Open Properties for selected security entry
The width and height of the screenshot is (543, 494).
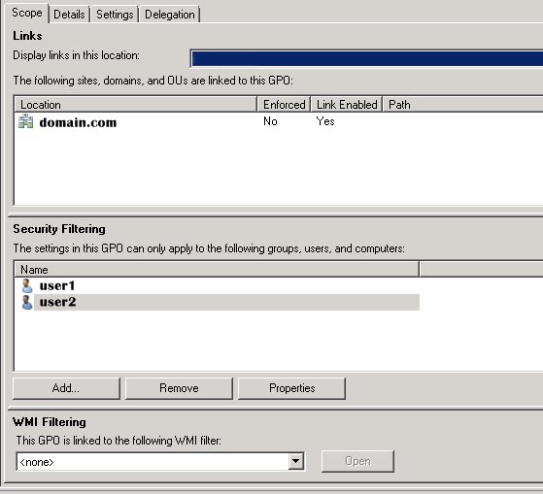pyautogui.click(x=291, y=388)
